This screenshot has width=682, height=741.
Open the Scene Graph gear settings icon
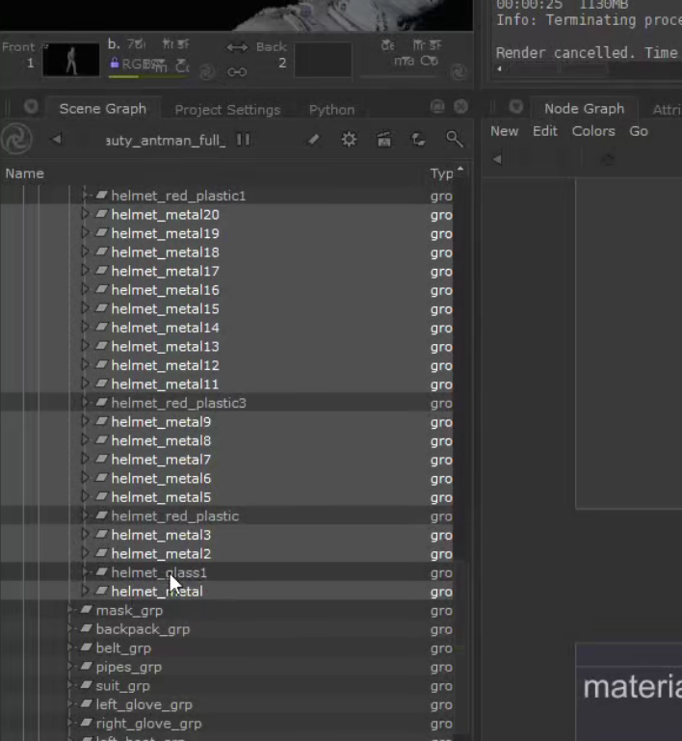click(349, 140)
